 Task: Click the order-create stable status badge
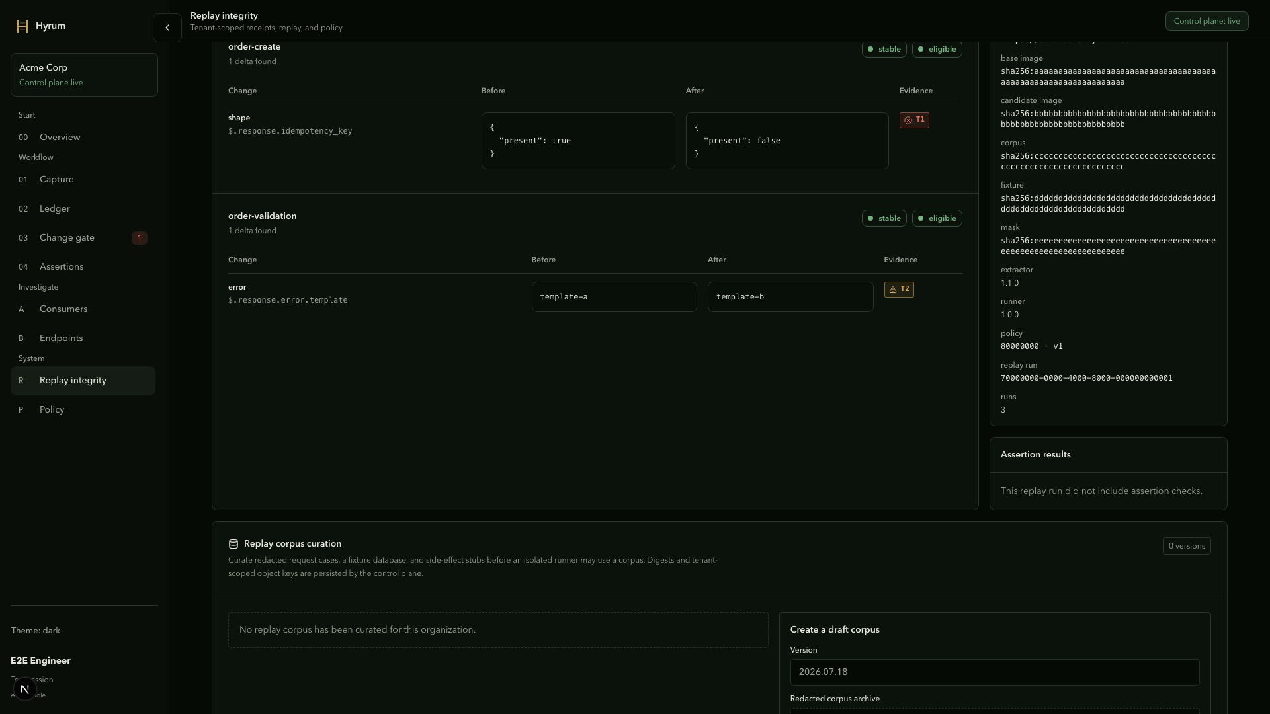click(884, 50)
